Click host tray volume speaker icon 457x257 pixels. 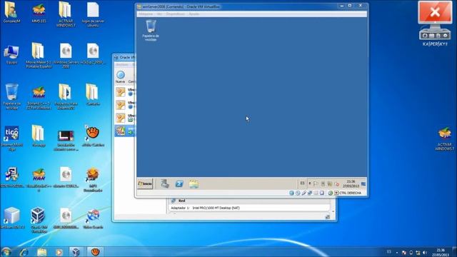pyautogui.click(x=425, y=252)
